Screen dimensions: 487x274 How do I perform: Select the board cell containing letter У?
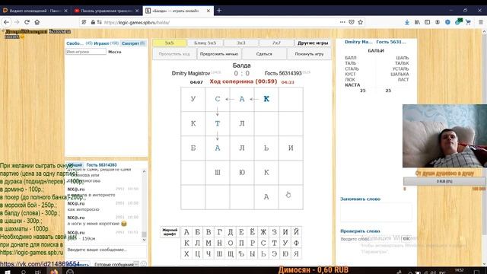[193, 99]
